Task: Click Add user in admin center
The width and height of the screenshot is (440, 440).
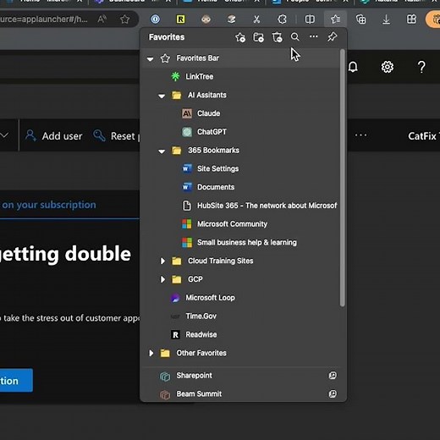Action: [x=53, y=136]
